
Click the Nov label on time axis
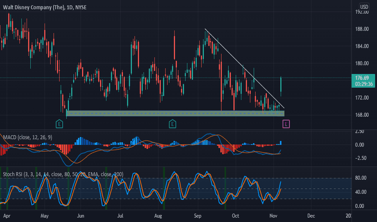(273, 216)
